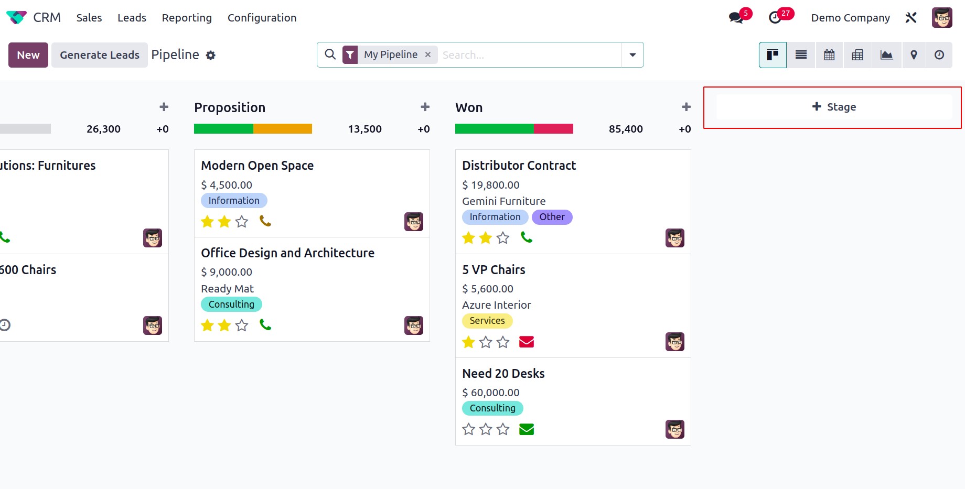965x489 pixels.
Task: Set third star on Distributor Contract
Action: tap(503, 238)
